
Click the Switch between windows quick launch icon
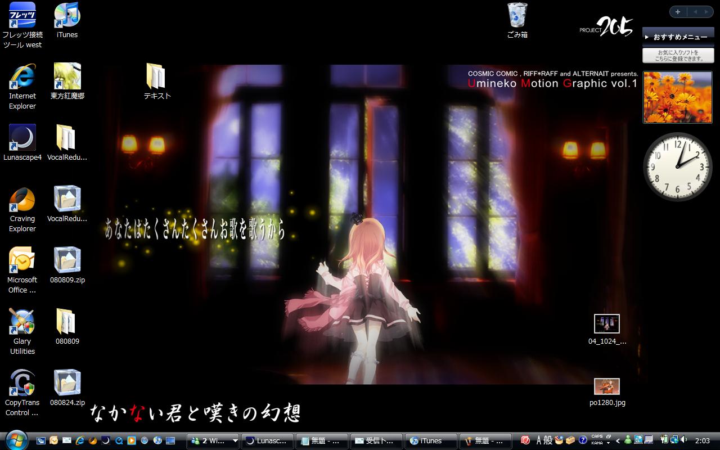pos(41,440)
